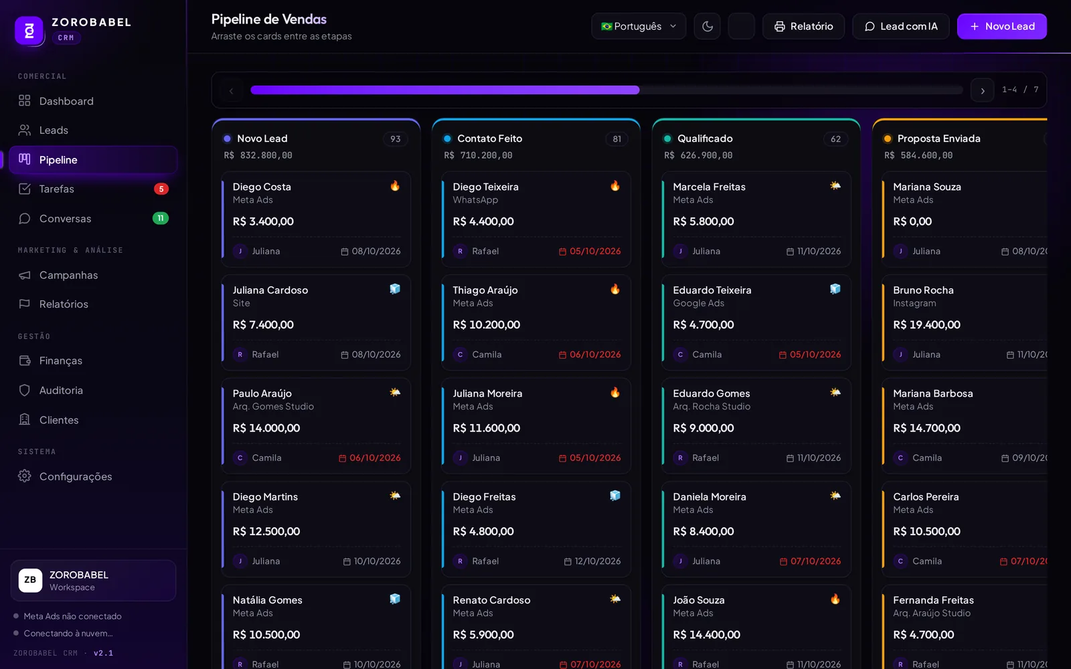Click the Relatórios flag icon
This screenshot has height=669, width=1071.
(x=25, y=304)
